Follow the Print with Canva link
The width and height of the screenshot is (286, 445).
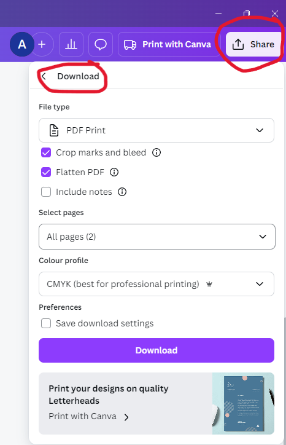click(89, 416)
